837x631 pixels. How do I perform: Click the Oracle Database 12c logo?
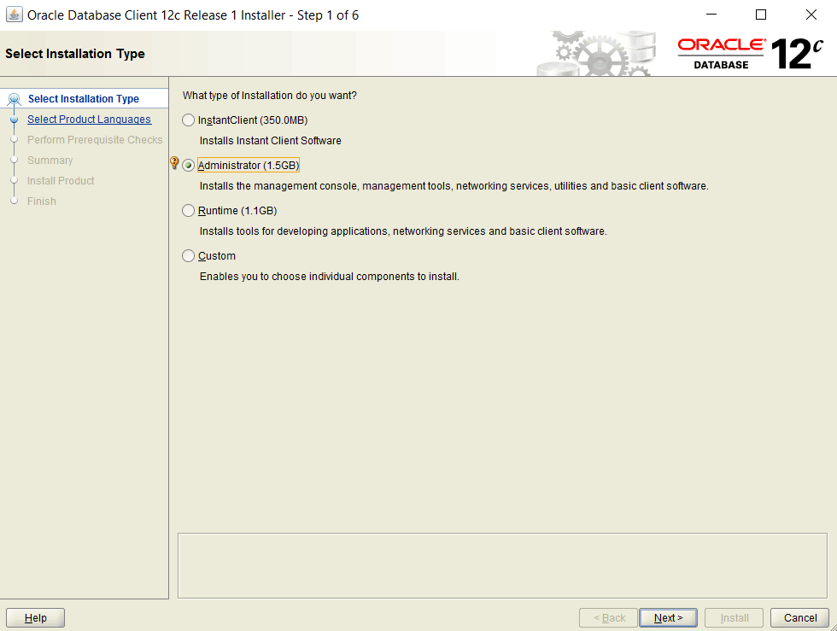point(750,54)
